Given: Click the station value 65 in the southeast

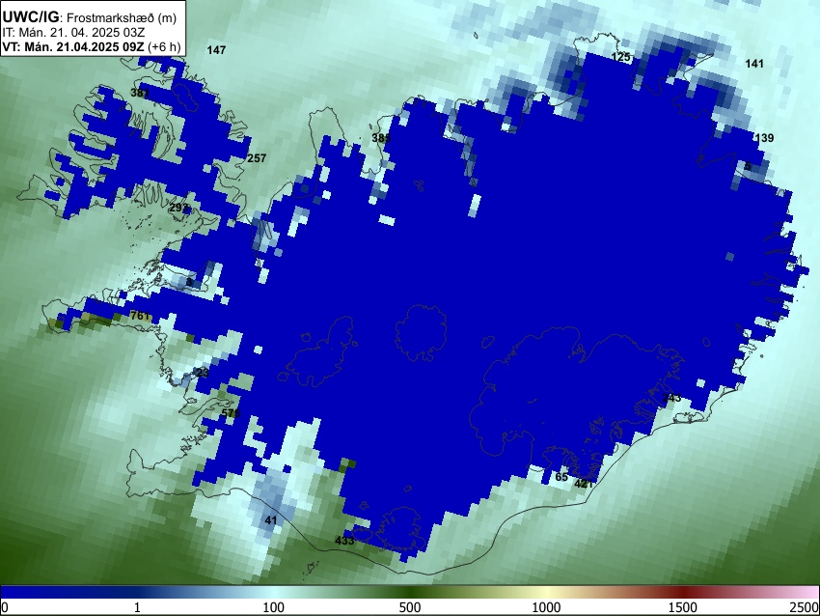Looking at the screenshot, I should (x=561, y=477).
